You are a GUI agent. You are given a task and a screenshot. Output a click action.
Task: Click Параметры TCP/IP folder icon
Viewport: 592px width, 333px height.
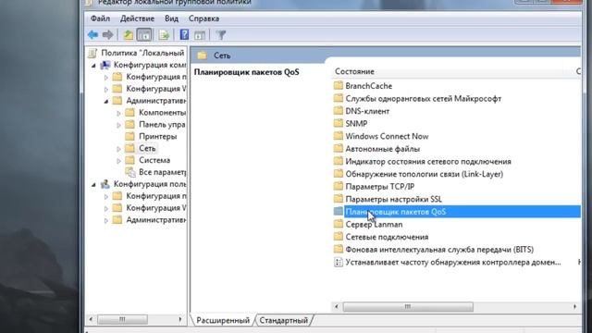click(x=339, y=187)
